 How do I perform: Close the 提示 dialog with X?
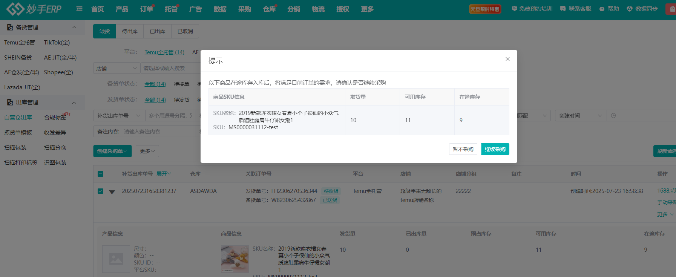507,59
